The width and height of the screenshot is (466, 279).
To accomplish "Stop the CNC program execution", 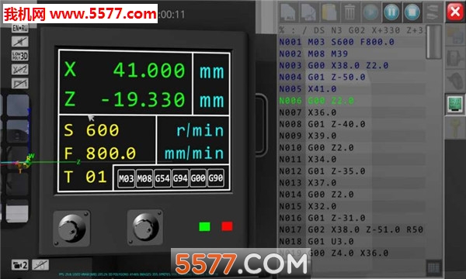I will point(412,12).
